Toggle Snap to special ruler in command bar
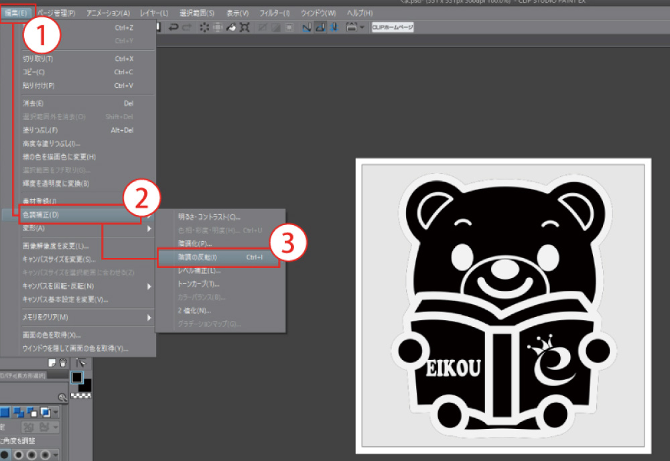The height and width of the screenshot is (461, 670). pyautogui.click(x=320, y=27)
